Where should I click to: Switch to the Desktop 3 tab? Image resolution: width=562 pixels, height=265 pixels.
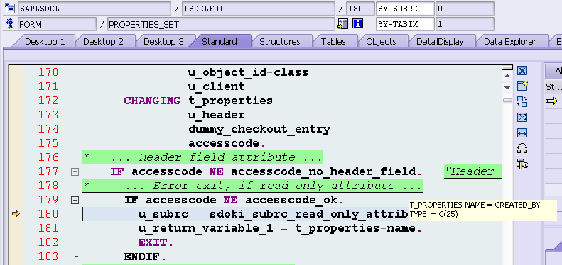click(164, 42)
